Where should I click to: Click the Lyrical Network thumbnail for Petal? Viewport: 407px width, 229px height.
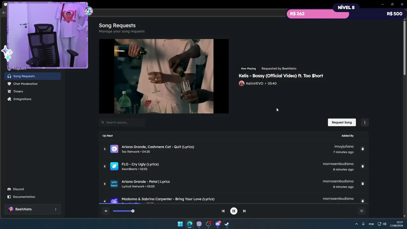(114, 184)
